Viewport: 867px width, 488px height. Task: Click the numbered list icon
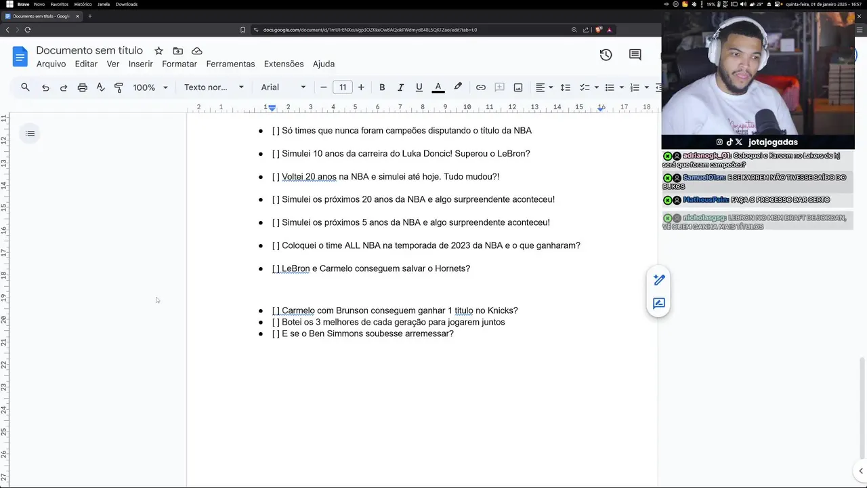pyautogui.click(x=635, y=87)
